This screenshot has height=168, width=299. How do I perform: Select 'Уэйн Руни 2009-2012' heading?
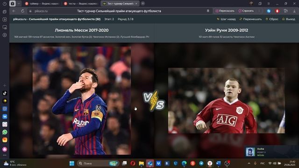[x=227, y=30]
